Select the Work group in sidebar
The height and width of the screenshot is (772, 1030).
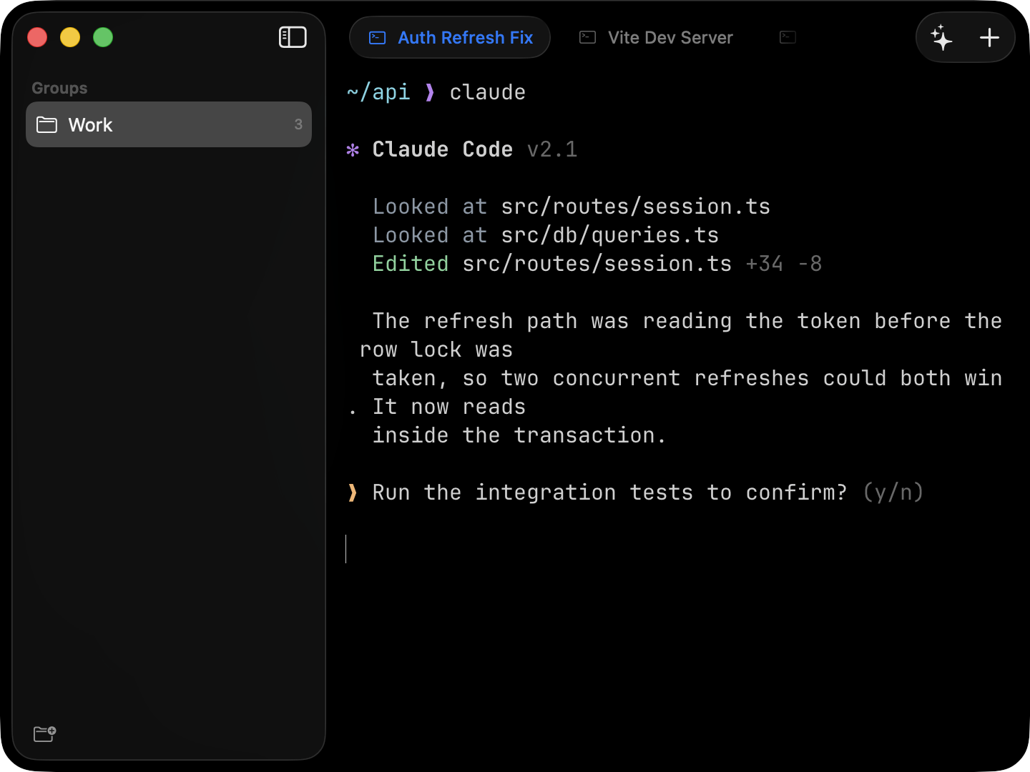click(169, 124)
